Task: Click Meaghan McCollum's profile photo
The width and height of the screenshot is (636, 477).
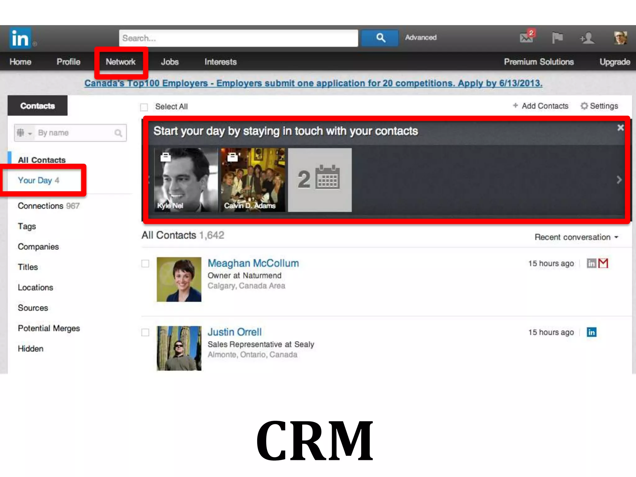Action: click(x=179, y=279)
